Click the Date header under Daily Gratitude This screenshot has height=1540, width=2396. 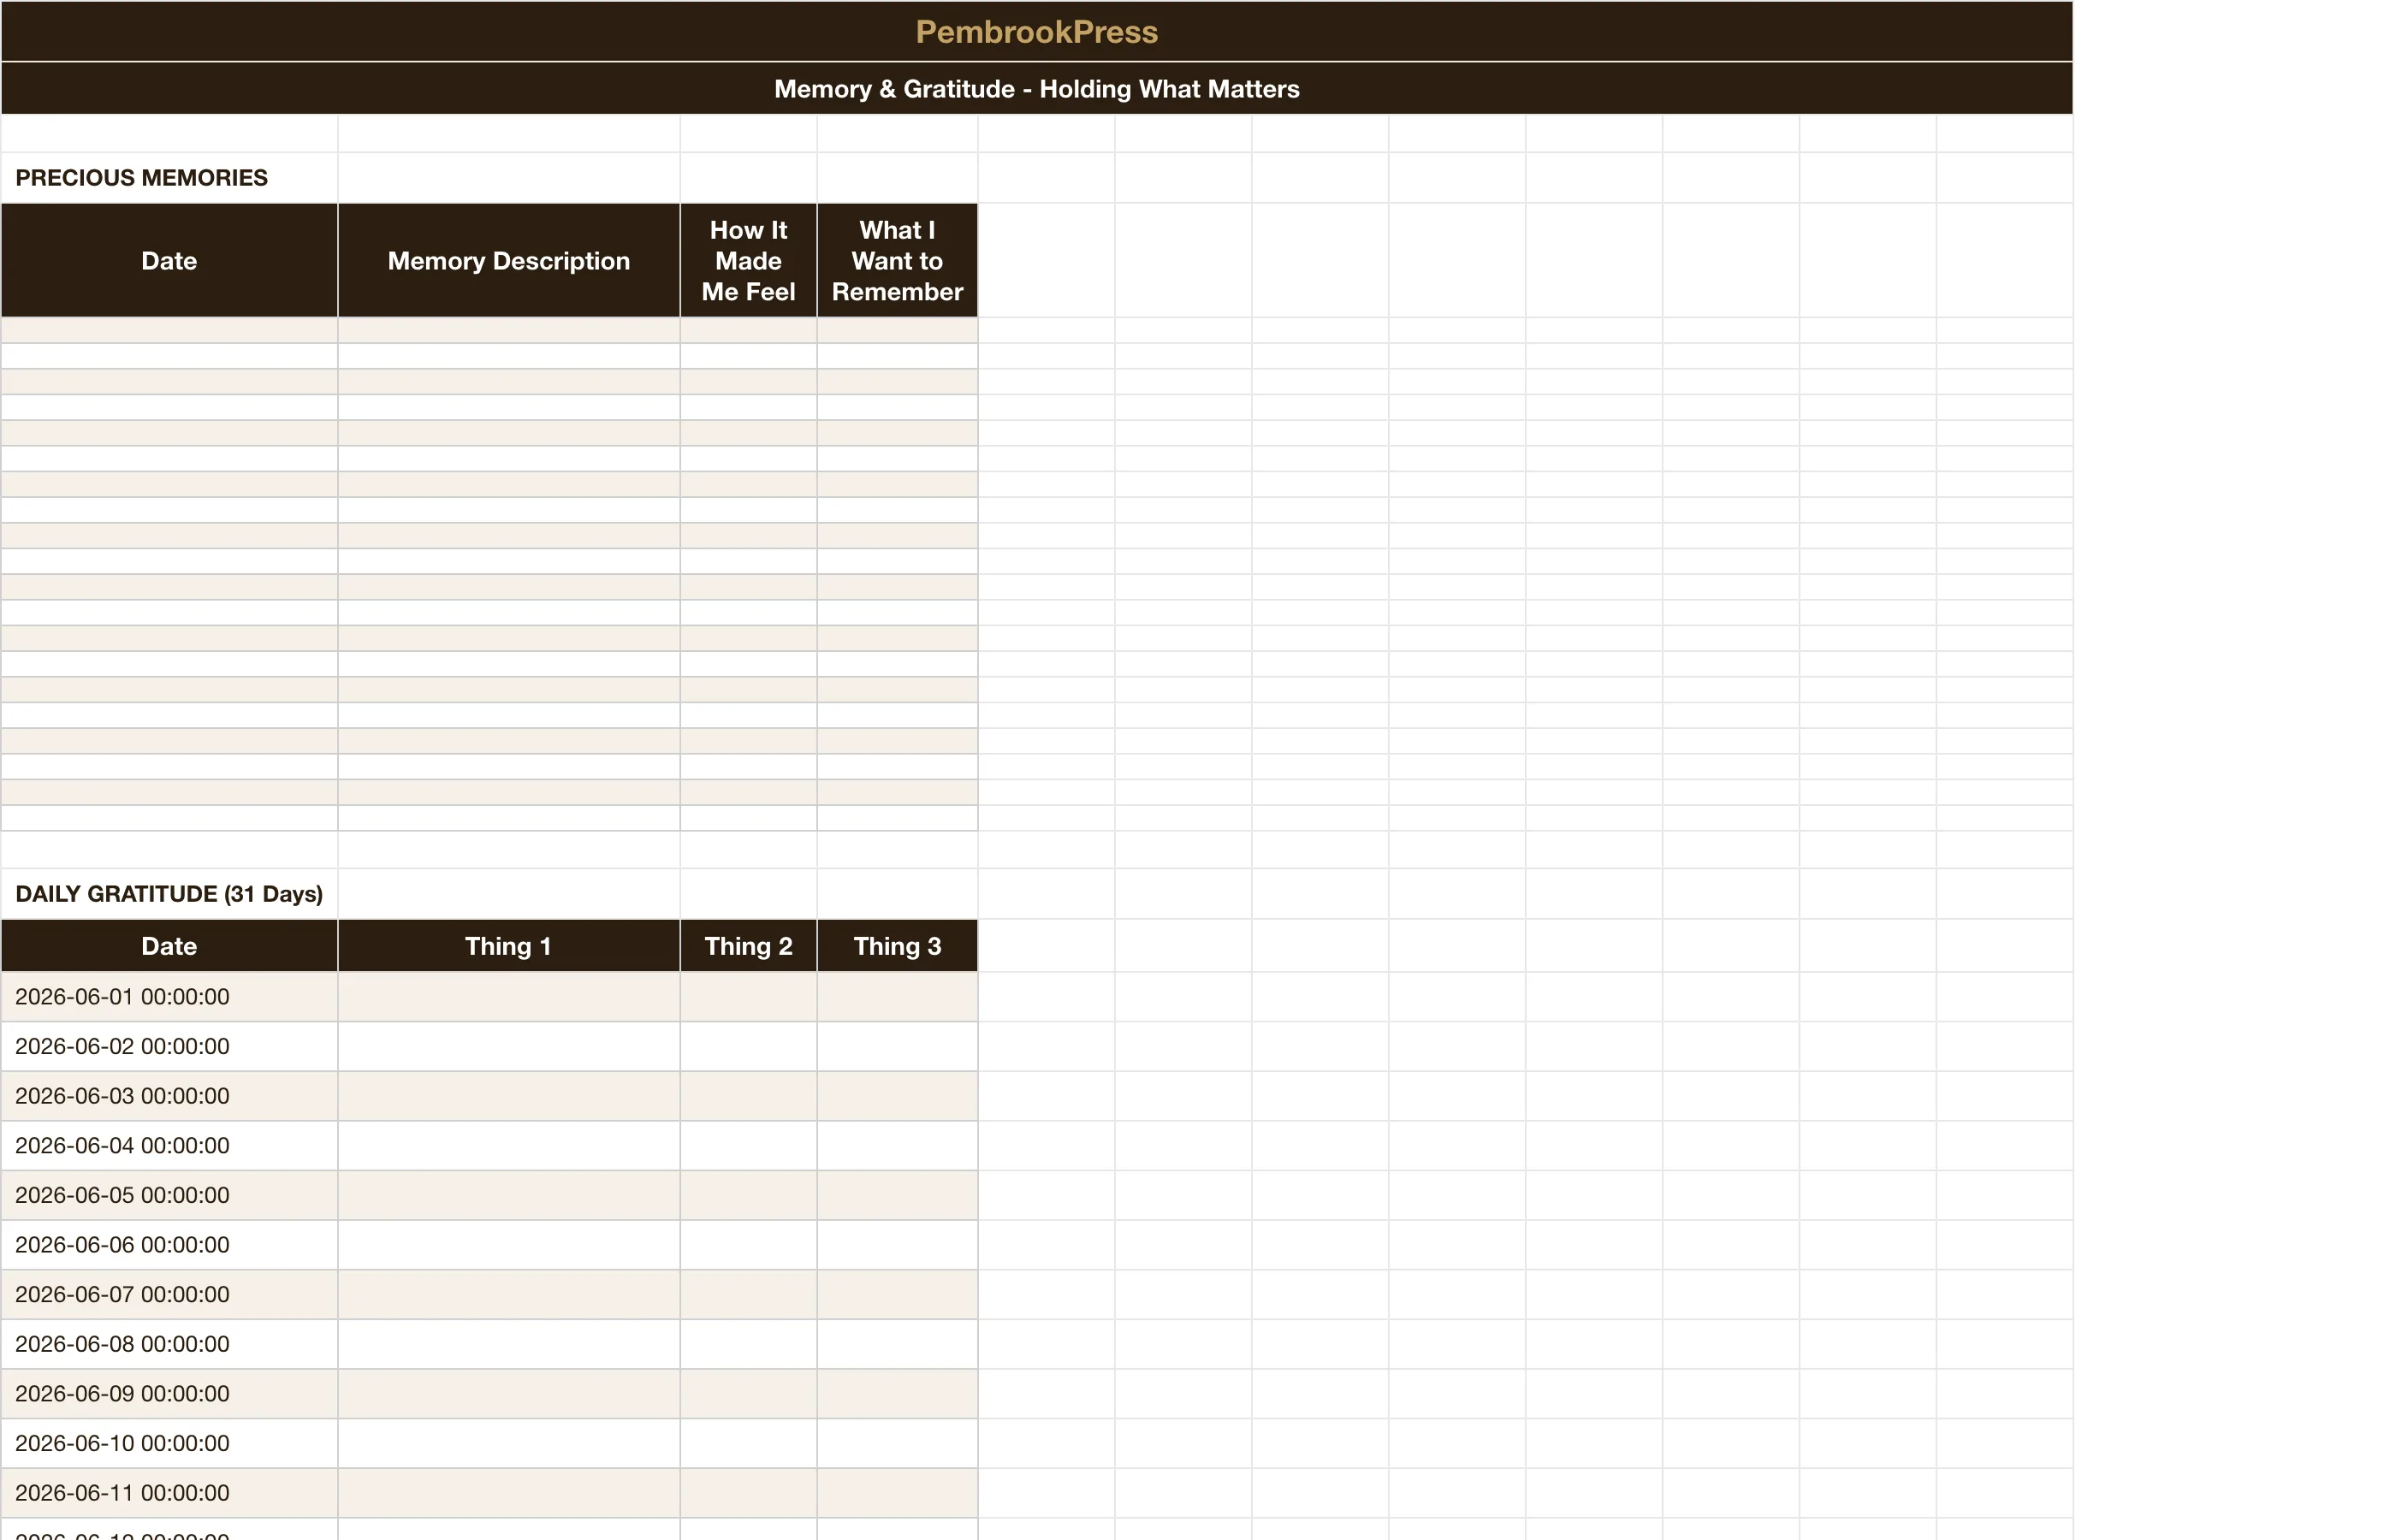click(169, 946)
